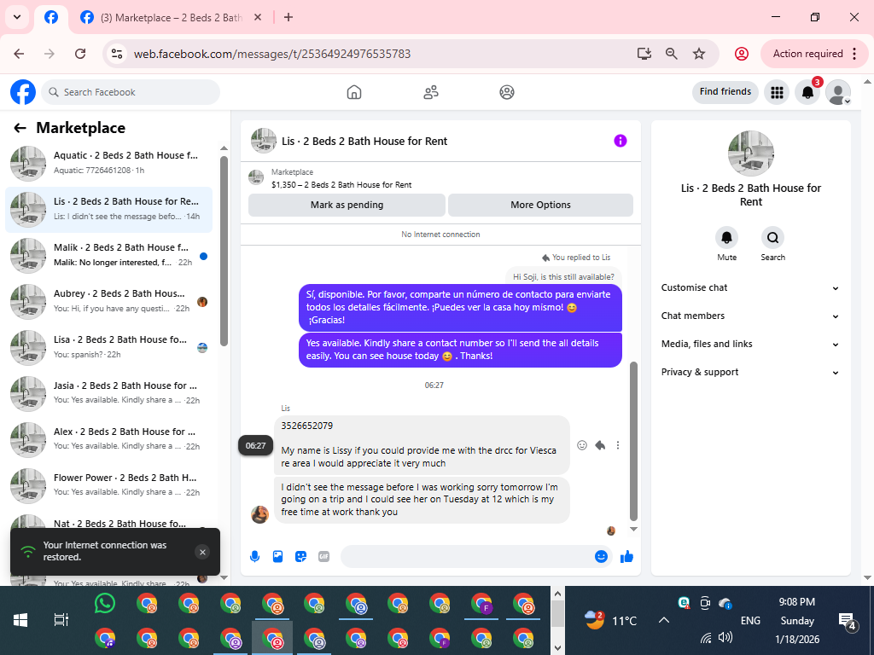The height and width of the screenshot is (655, 874).
Task: Open Jasia conversation in list
Action: (108, 393)
